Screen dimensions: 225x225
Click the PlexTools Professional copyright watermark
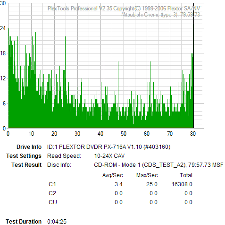(124, 9)
